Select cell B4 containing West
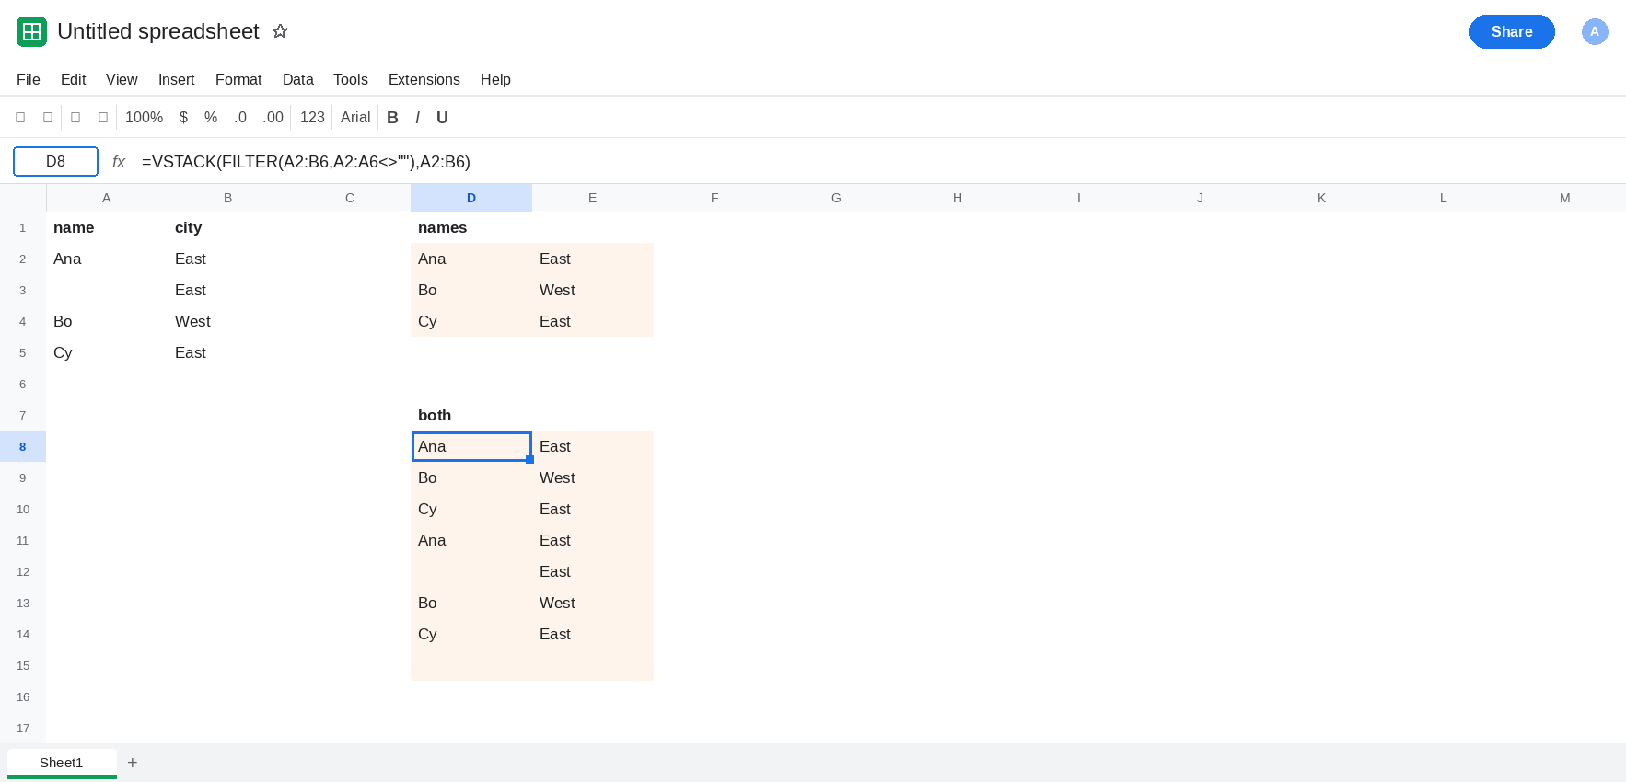Viewport: 1626px width, 782px height. tap(228, 321)
